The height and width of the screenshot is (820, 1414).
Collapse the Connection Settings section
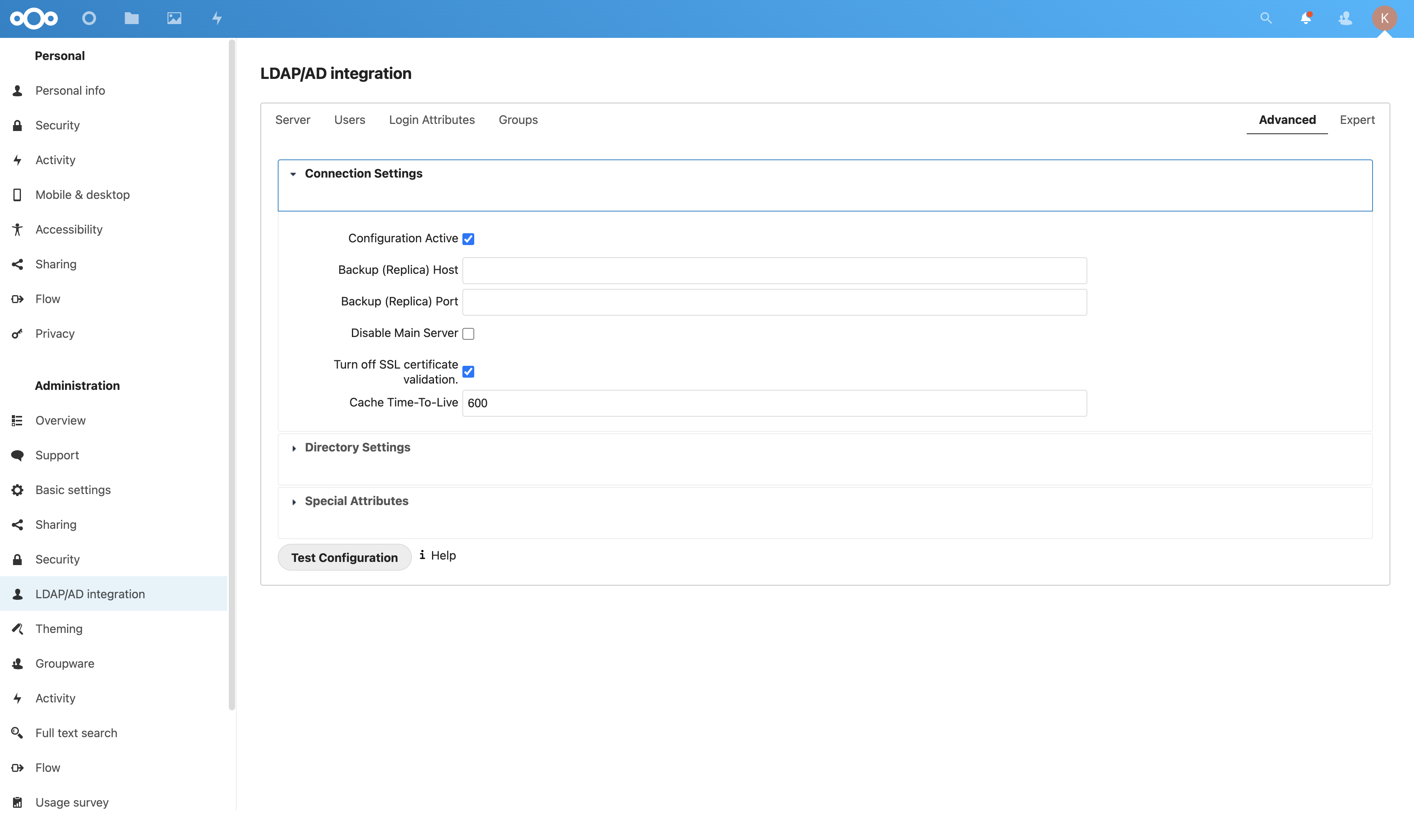tap(363, 173)
